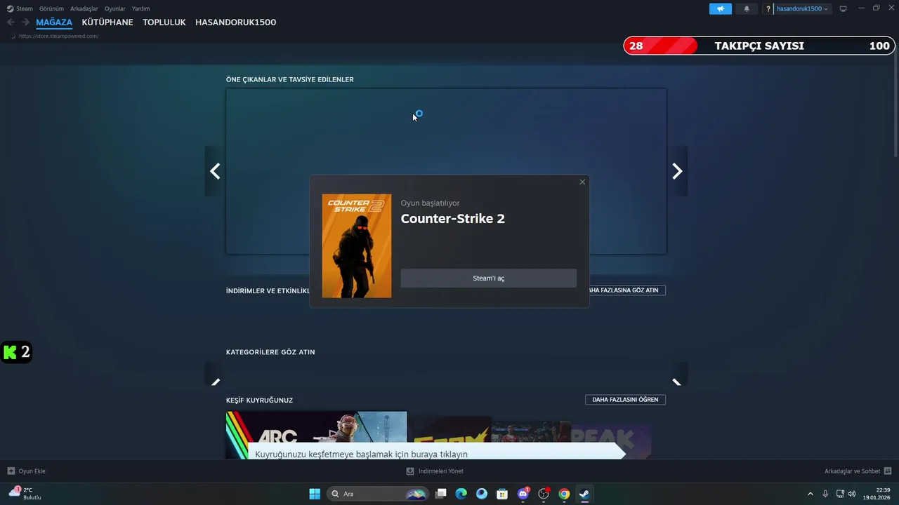The height and width of the screenshot is (505, 899).
Task: Switch to Big Picture mode icon
Action: [x=844, y=8]
